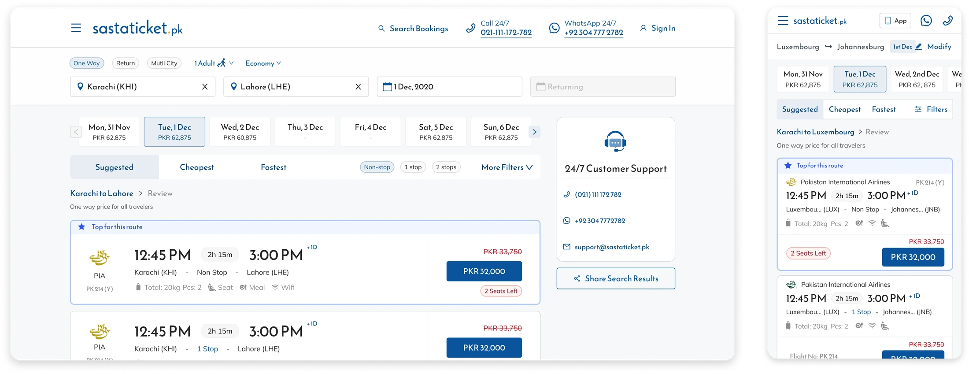Viewport: 969px width, 374px height.
Task: Select Wed, 2 Dec date in desktop view
Action: 240,132
